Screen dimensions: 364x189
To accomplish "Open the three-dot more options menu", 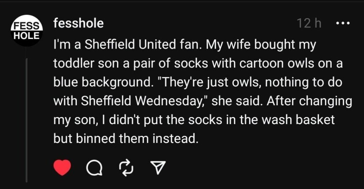I will pyautogui.click(x=343, y=24).
